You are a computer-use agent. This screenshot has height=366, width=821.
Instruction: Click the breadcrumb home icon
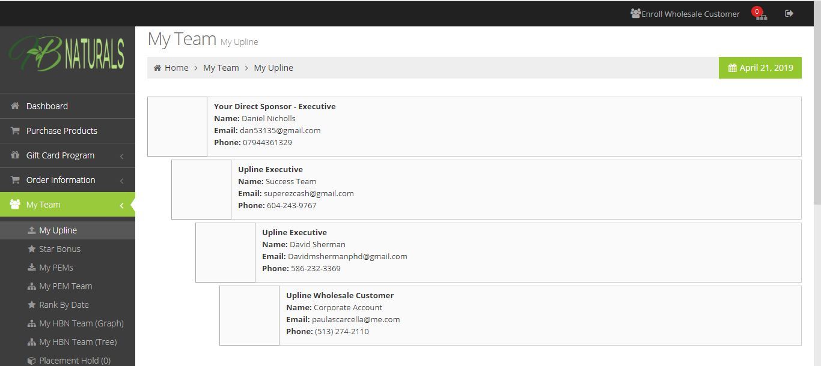point(157,68)
